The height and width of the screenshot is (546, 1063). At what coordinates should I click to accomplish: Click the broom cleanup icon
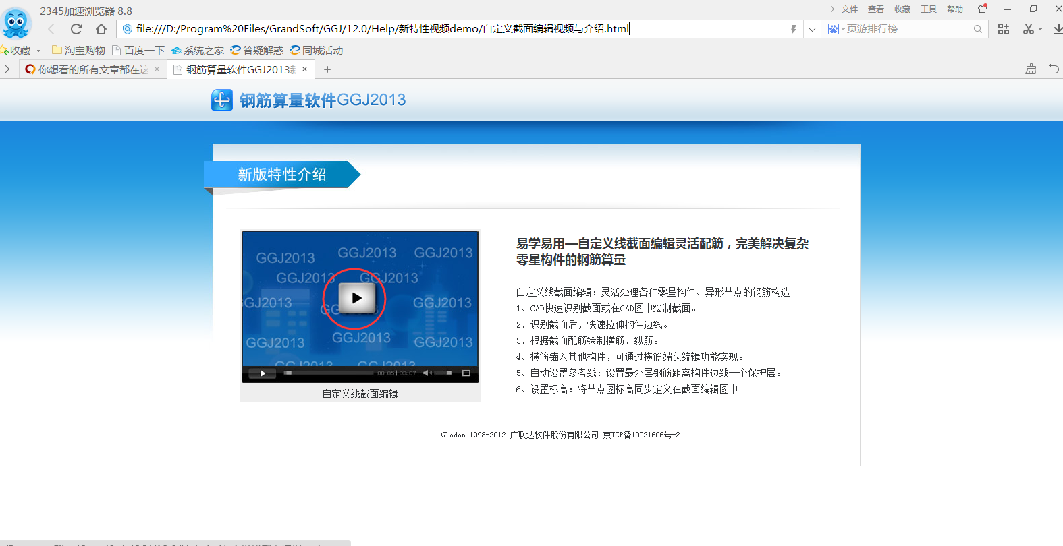(x=1031, y=69)
